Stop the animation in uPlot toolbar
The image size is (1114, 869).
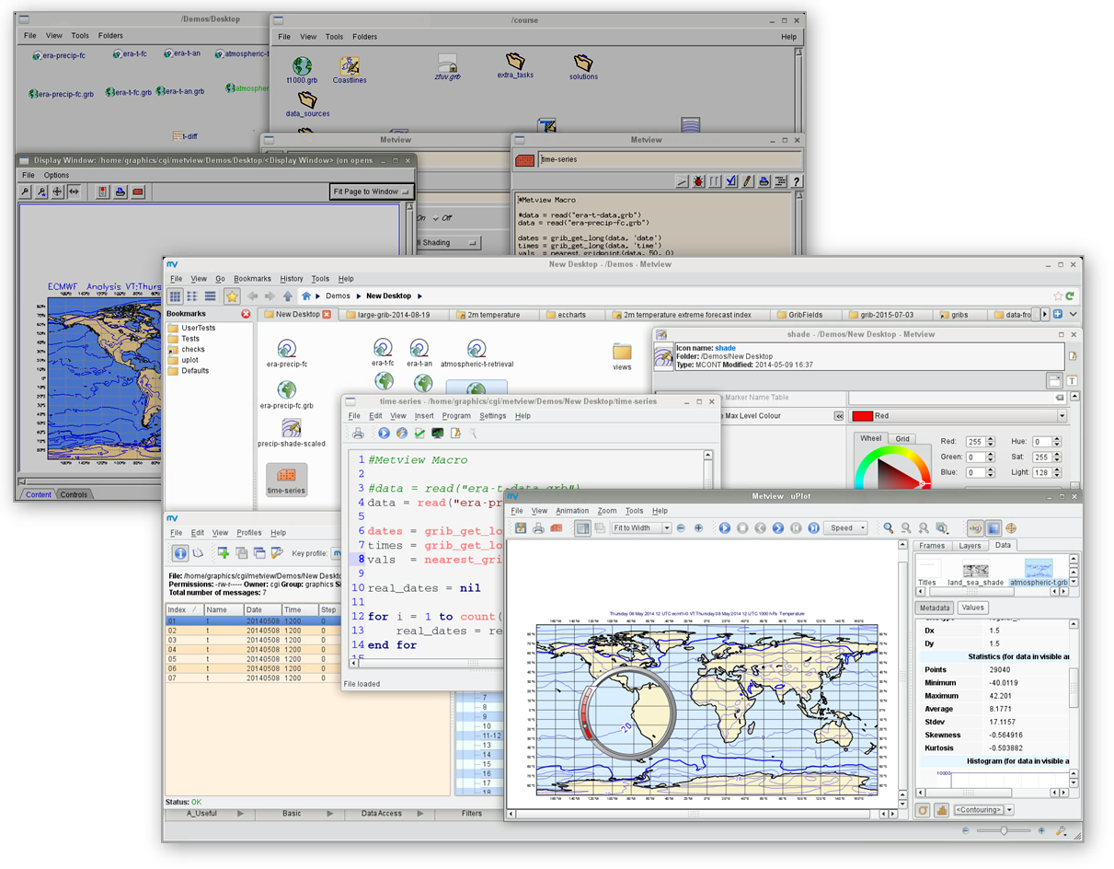(x=742, y=528)
